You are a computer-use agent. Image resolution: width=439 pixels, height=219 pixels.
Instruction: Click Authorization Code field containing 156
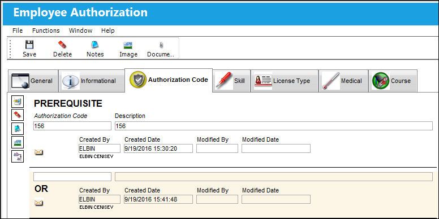(x=72, y=126)
